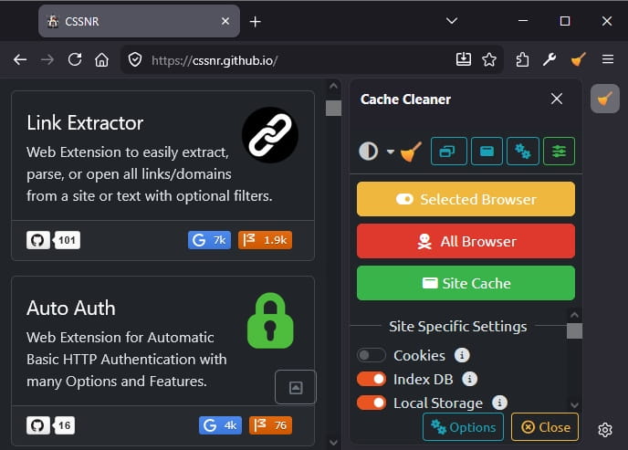Viewport: 628px width, 450px height.
Task: Open the list all tabs chevron
Action: [452, 20]
